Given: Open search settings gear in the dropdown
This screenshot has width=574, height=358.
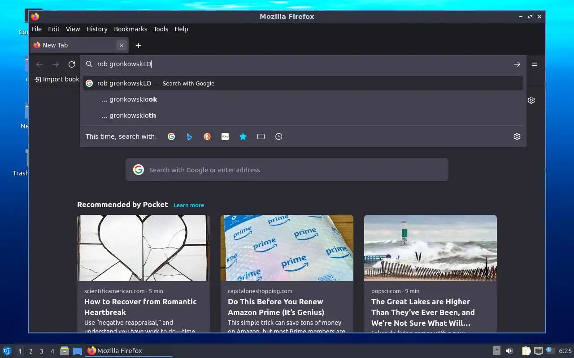Looking at the screenshot, I should pos(517,136).
